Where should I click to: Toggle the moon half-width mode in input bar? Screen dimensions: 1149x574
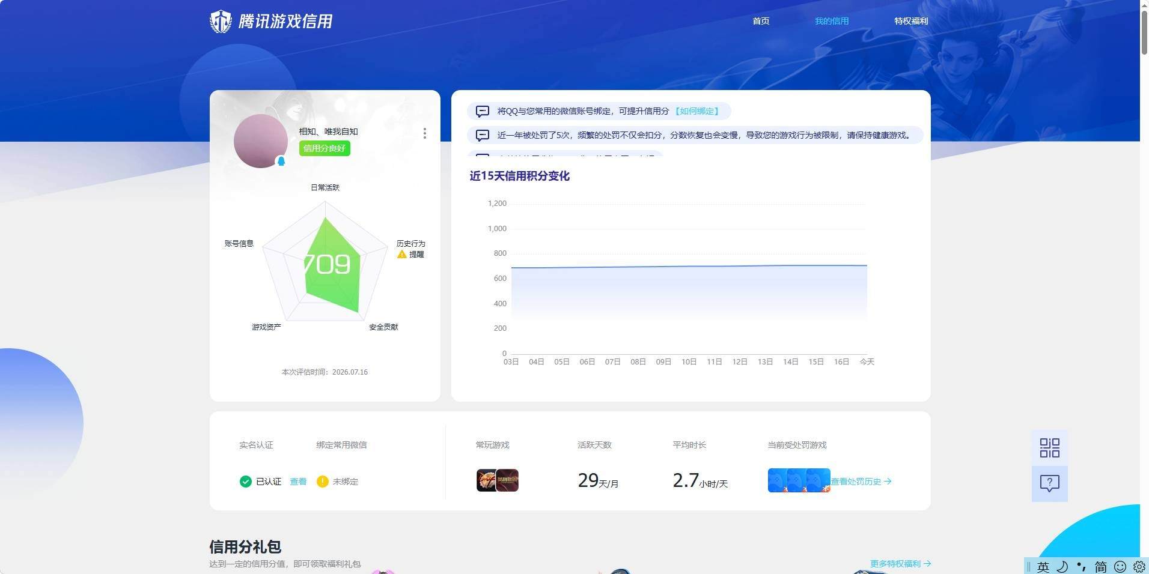pyautogui.click(x=1062, y=567)
